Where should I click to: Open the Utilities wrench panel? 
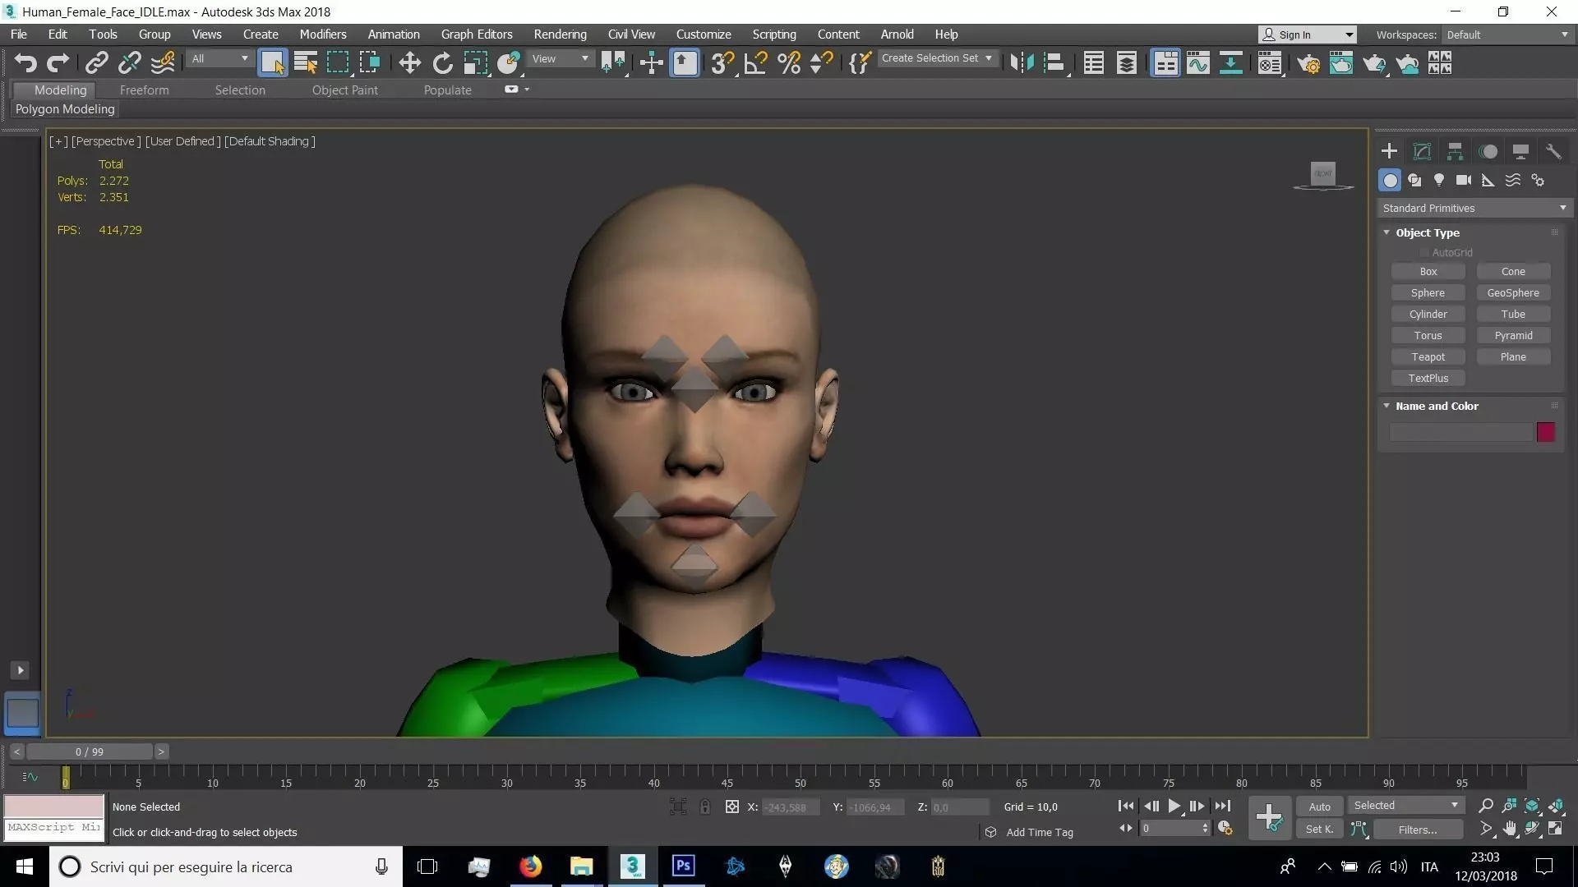(x=1553, y=151)
